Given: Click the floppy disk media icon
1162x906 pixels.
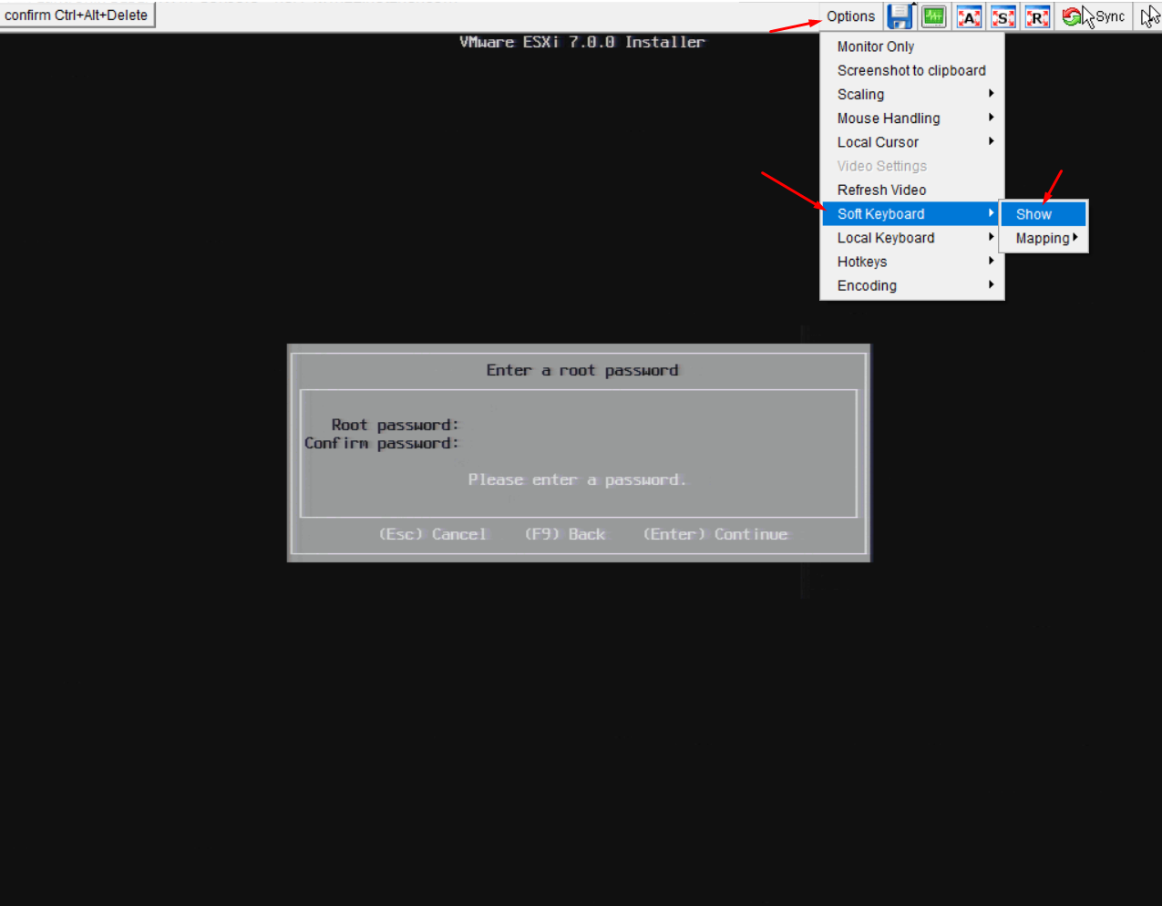Looking at the screenshot, I should [900, 16].
